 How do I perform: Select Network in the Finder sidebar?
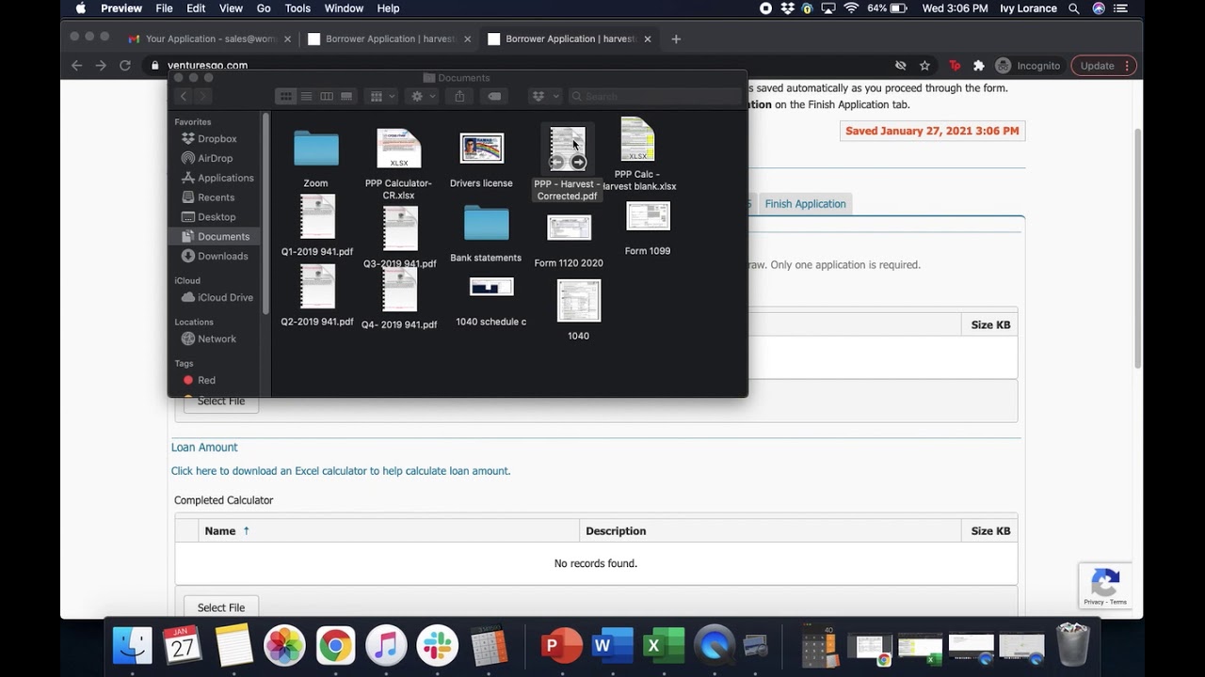coord(217,338)
